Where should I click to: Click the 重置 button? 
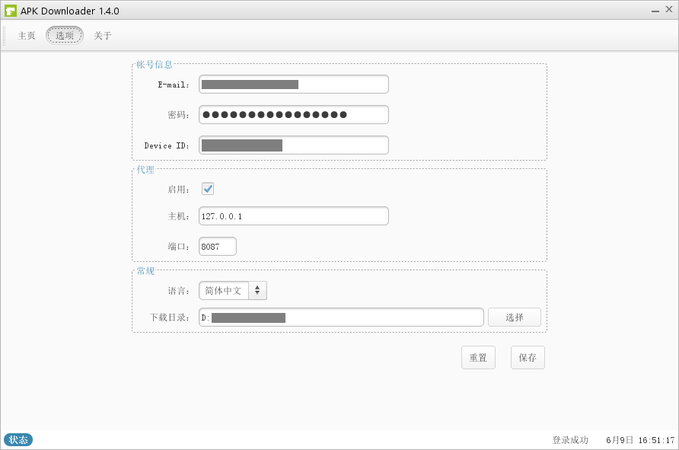[x=479, y=358]
